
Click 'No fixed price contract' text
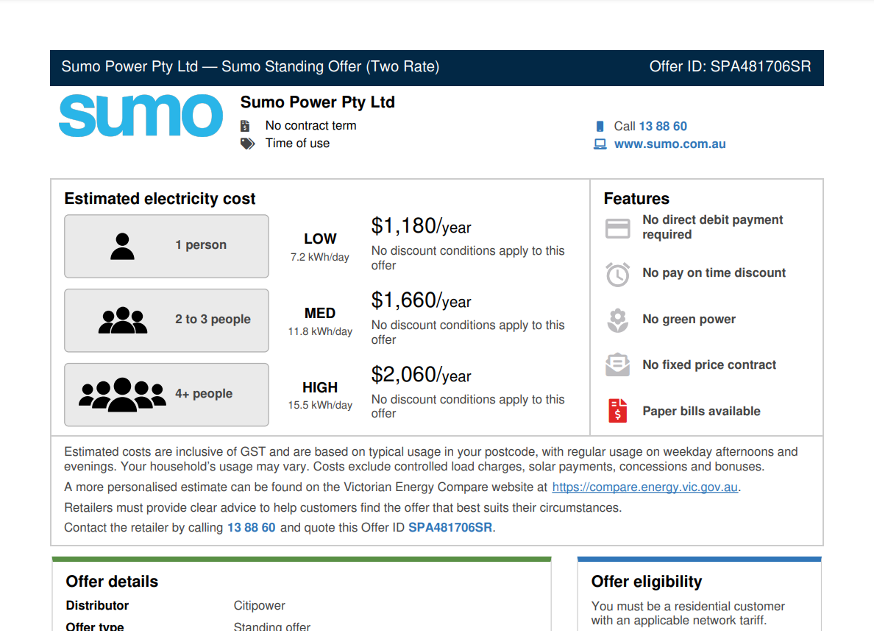click(x=709, y=365)
